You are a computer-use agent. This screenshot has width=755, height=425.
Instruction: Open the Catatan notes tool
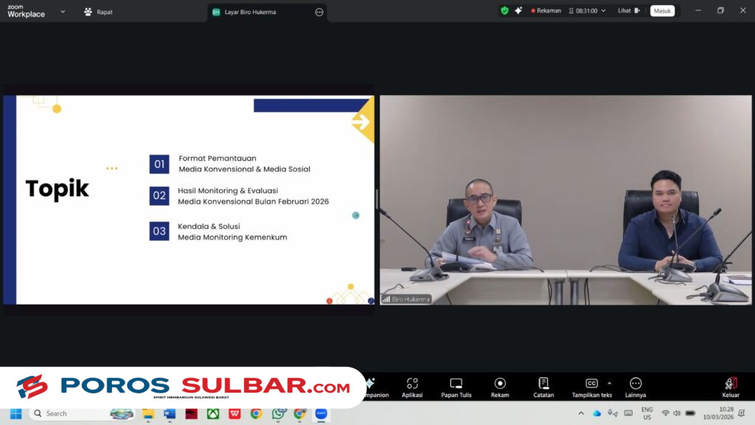tap(543, 387)
